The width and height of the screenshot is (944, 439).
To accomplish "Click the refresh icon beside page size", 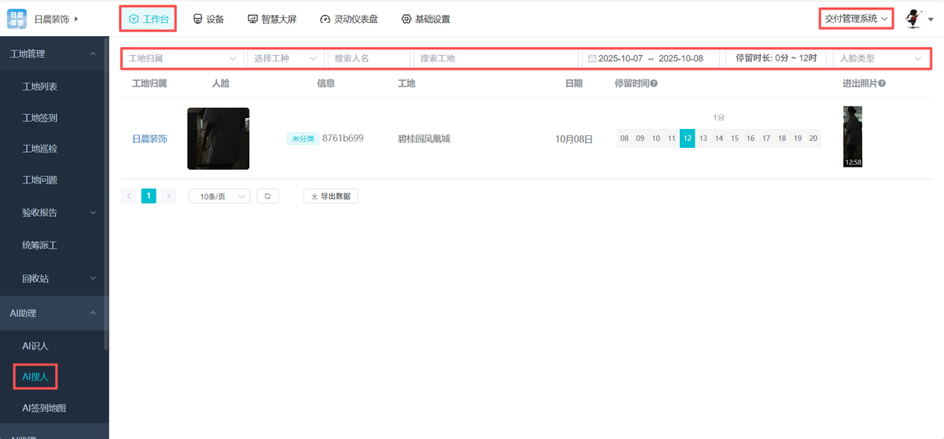I will point(267,196).
